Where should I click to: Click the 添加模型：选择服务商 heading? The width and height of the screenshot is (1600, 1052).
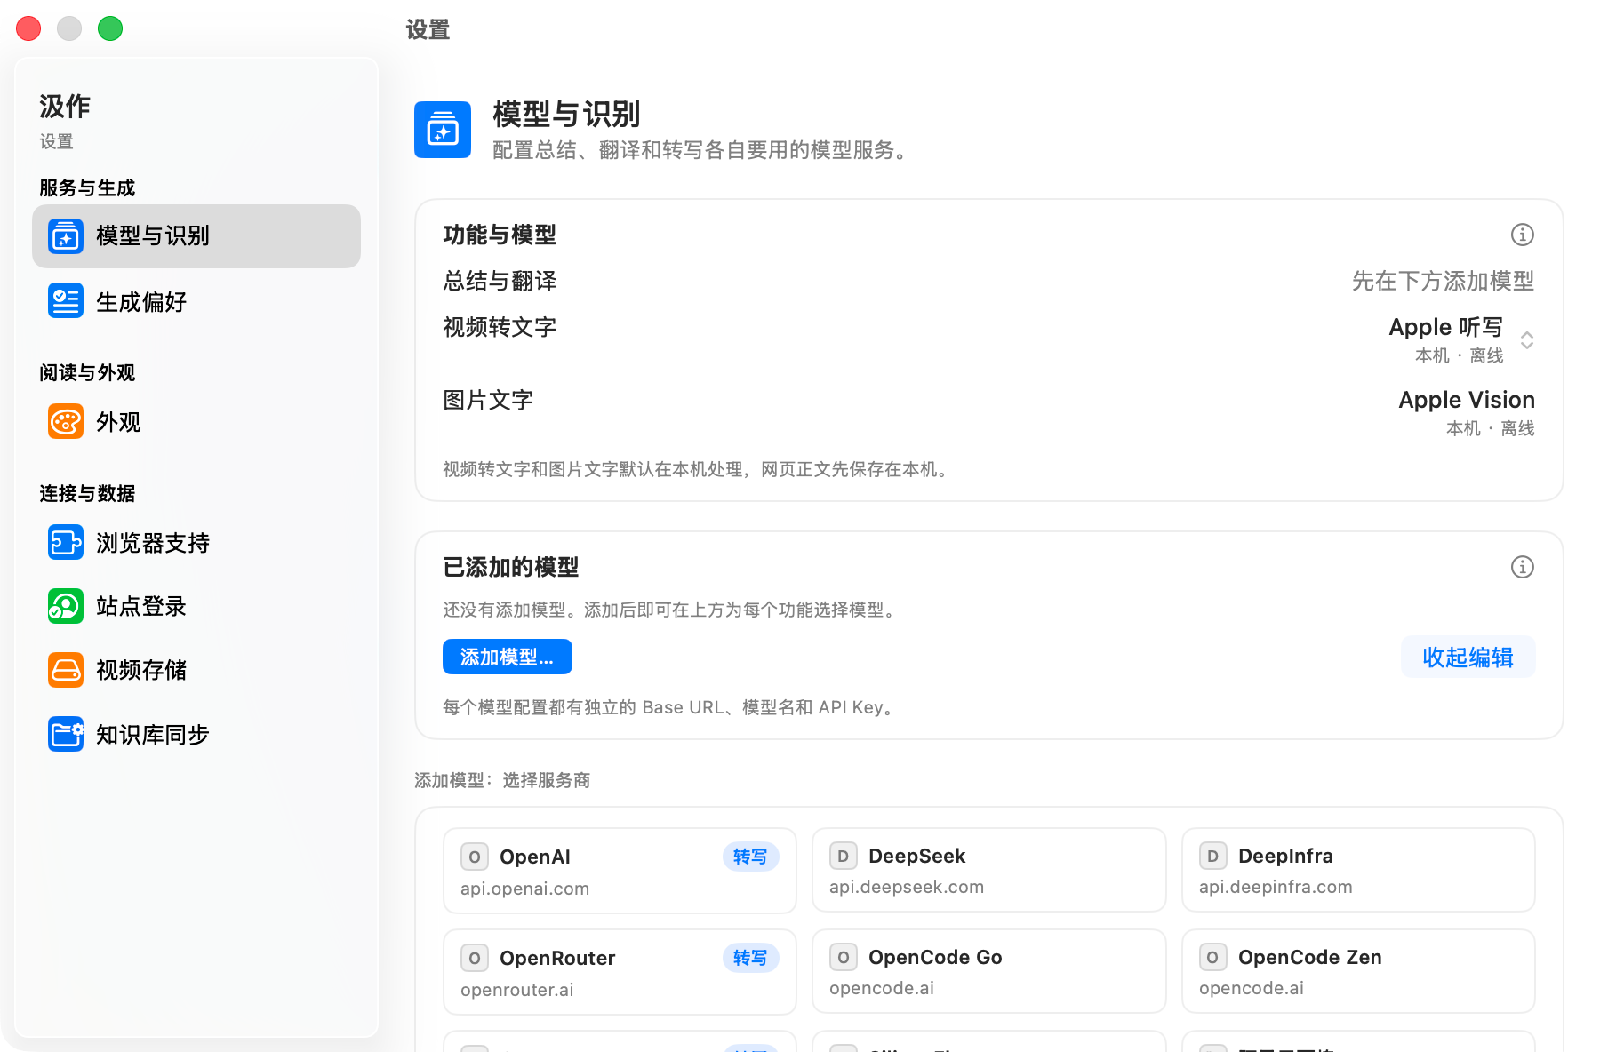502,780
